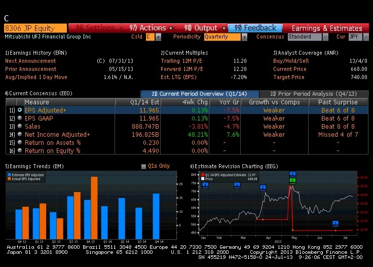Click the first blue marker near January
The height and width of the screenshot is (267, 373).
(205, 185)
